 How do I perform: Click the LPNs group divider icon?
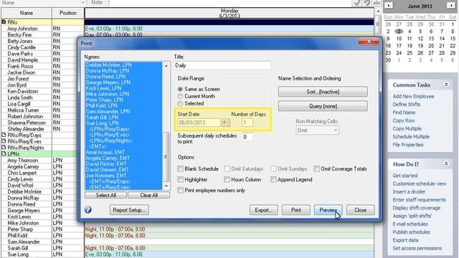[4, 153]
